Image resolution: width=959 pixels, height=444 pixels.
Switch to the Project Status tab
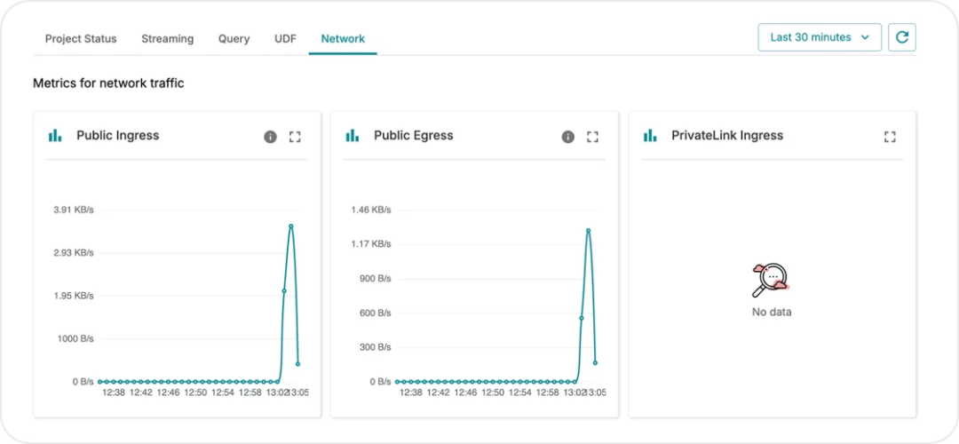tap(81, 39)
